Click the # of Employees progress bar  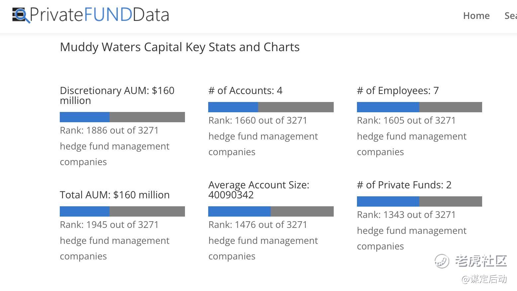[419, 107]
